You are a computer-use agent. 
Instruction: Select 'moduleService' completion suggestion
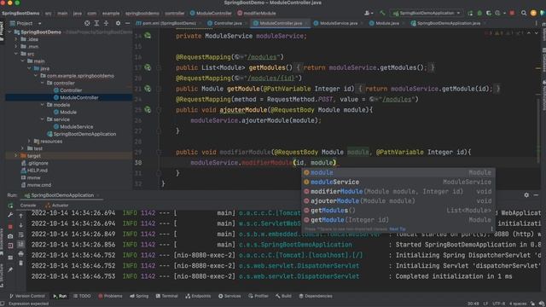398,182
